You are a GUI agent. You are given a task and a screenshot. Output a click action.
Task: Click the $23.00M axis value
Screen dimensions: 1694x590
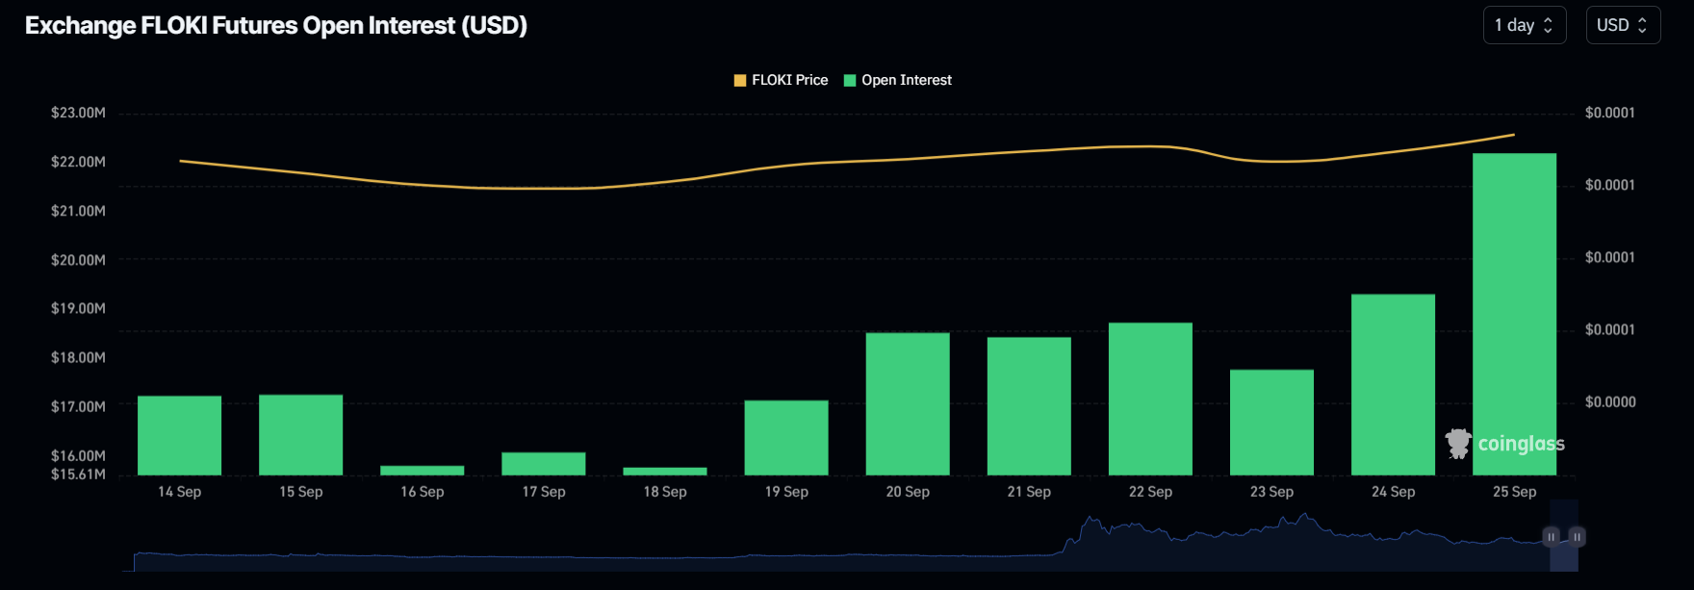pyautogui.click(x=78, y=113)
